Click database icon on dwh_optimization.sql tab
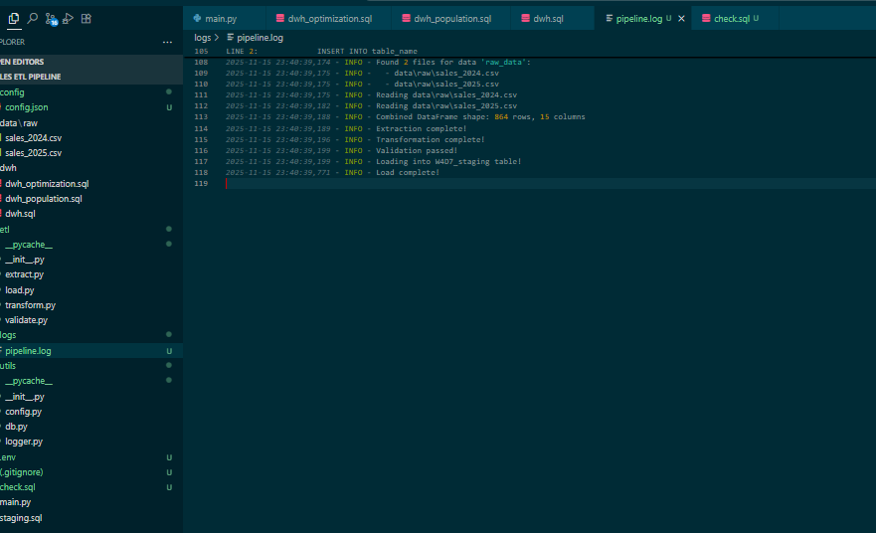The height and width of the screenshot is (533, 876). click(x=280, y=19)
